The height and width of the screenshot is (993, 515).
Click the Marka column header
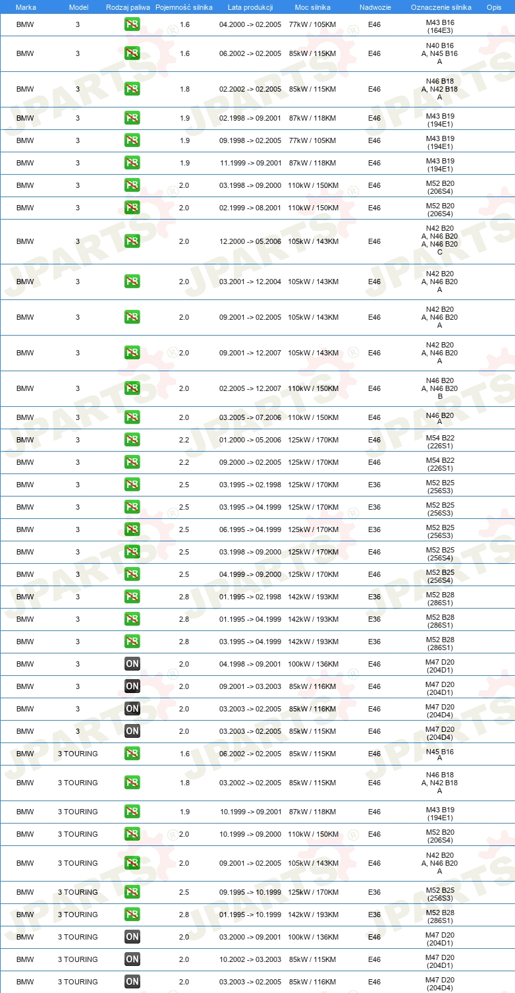click(26, 7)
